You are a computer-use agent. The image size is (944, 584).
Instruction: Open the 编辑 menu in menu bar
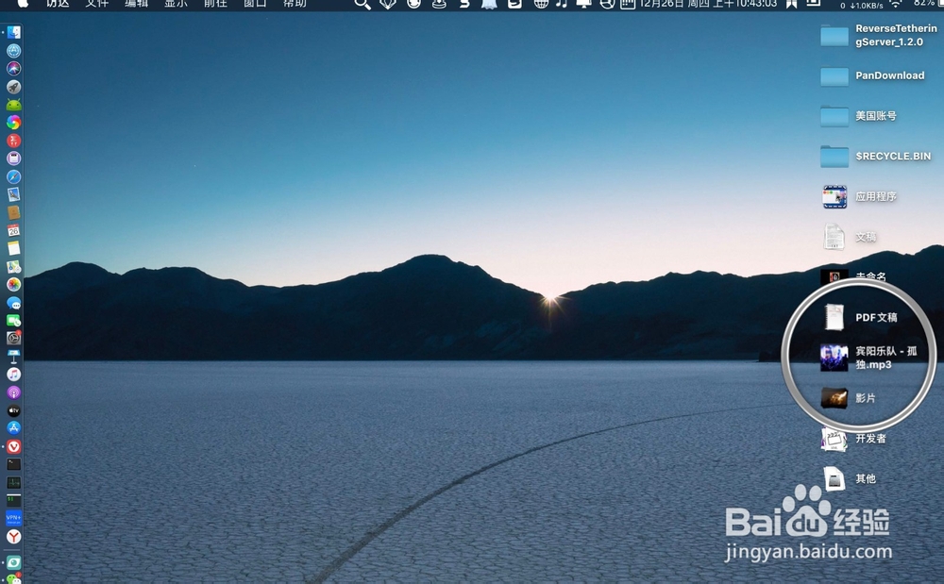pyautogui.click(x=136, y=4)
